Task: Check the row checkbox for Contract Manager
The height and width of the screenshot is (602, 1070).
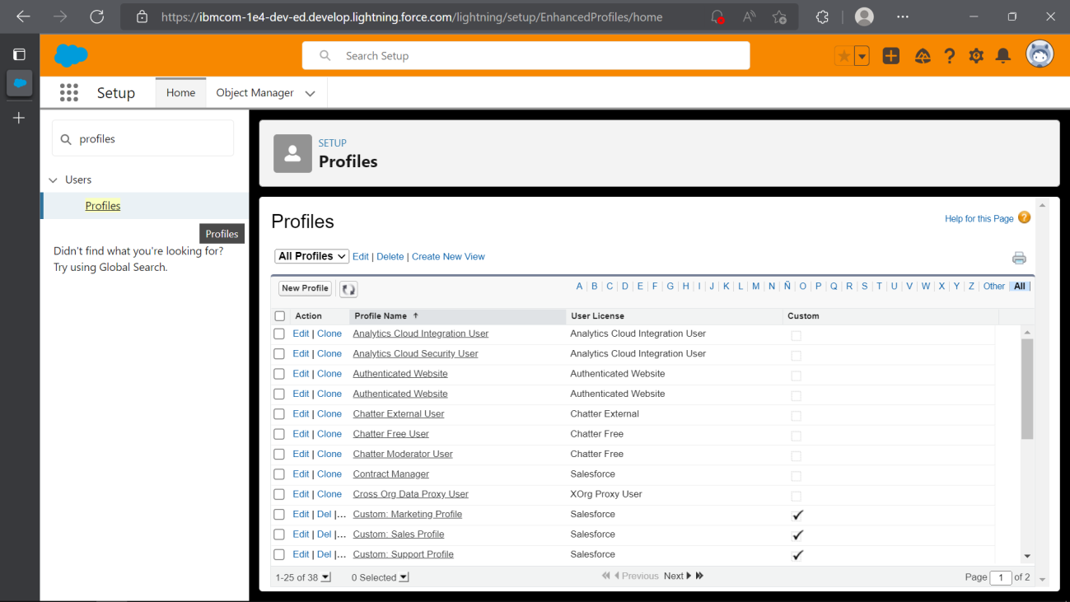Action: pyautogui.click(x=278, y=475)
